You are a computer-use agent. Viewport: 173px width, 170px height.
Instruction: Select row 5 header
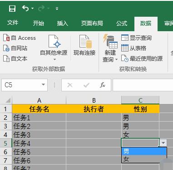click(5, 143)
